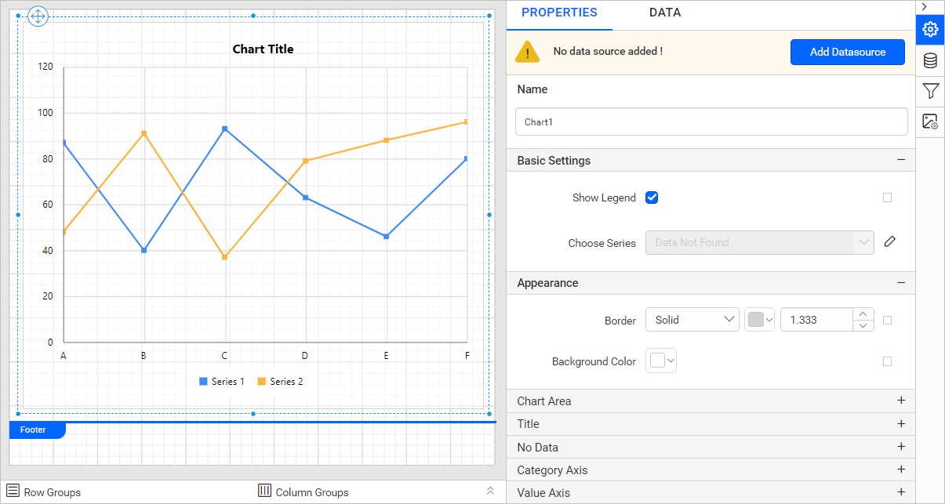
Task: Open the Solid border style dropdown
Action: 692,319
